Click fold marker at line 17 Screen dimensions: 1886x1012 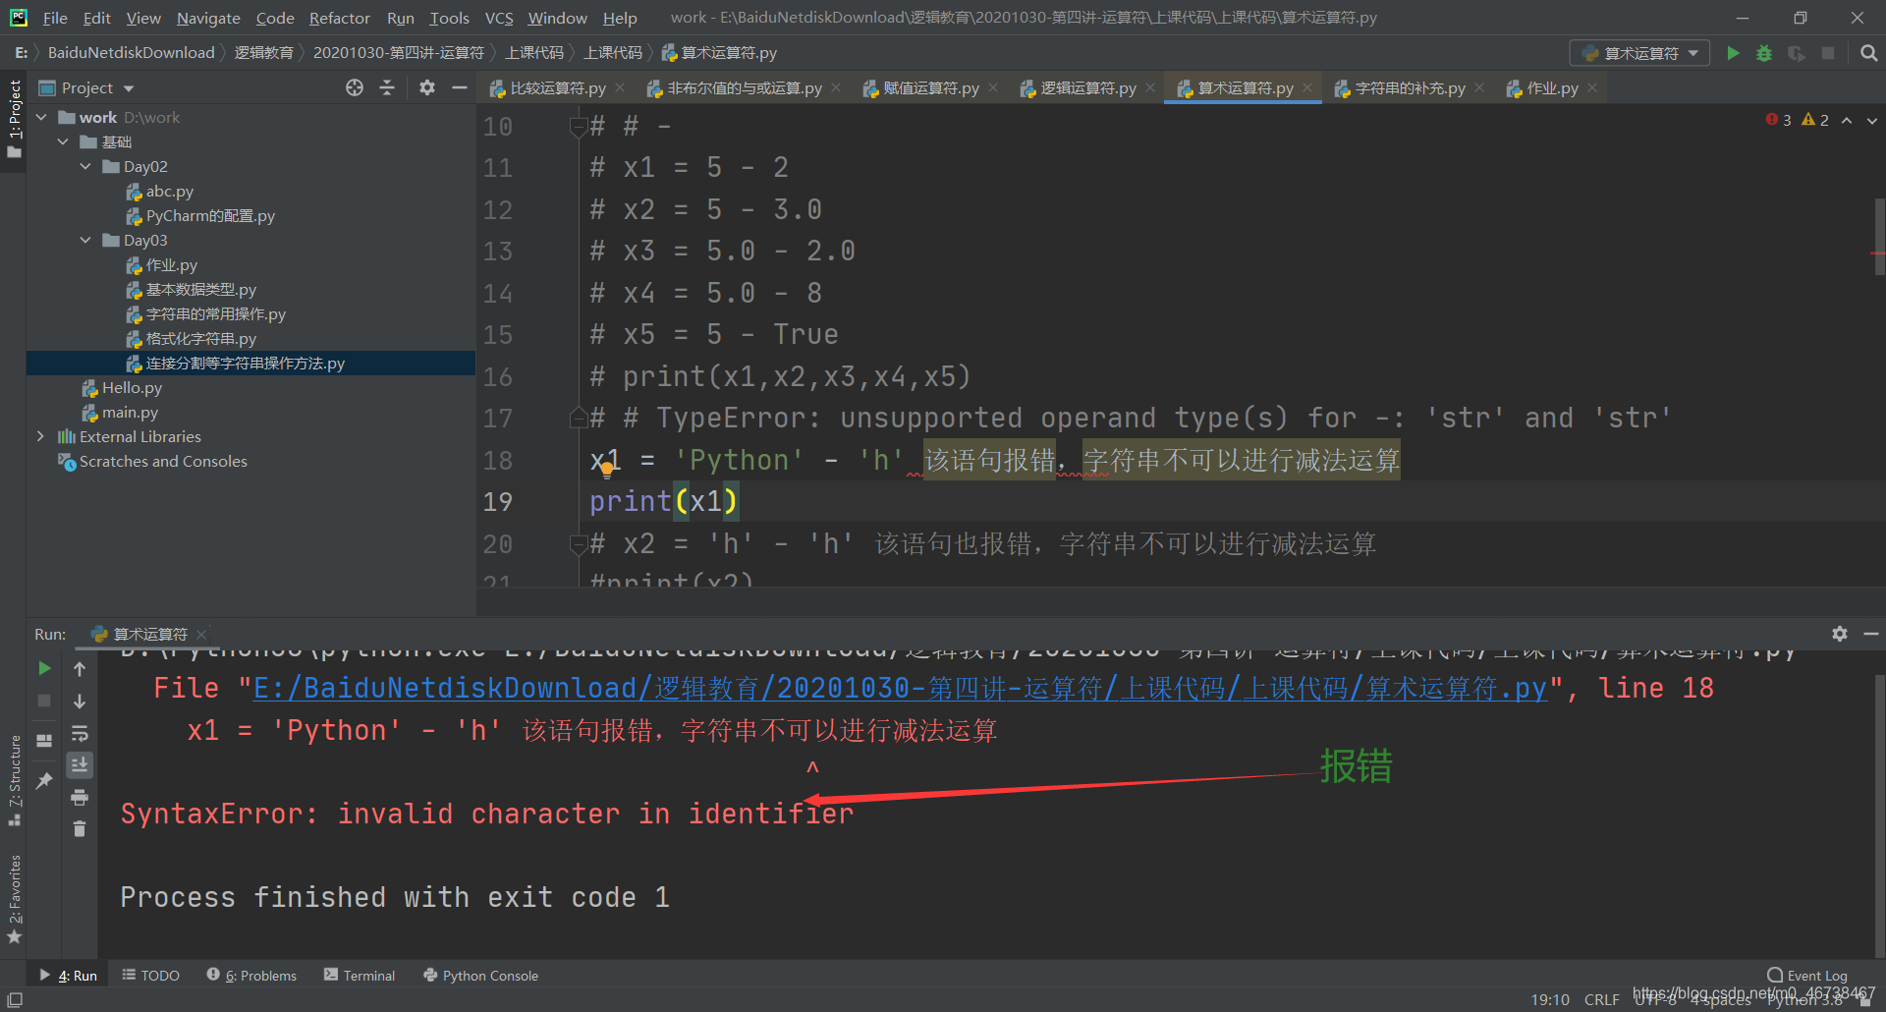click(578, 418)
